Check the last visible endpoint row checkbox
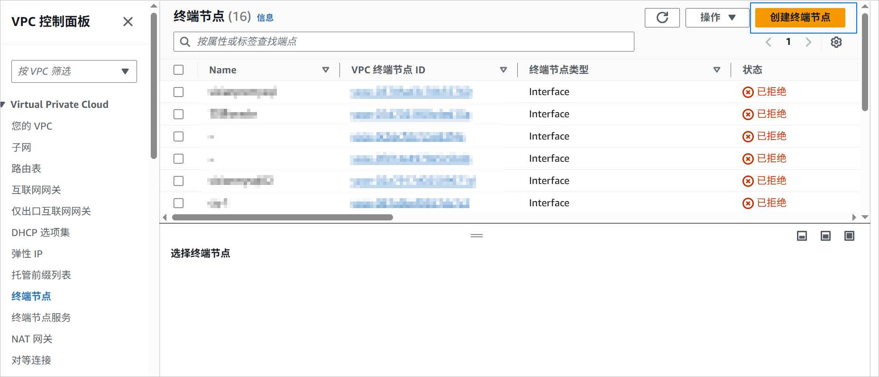This screenshot has width=879, height=377. tap(179, 203)
